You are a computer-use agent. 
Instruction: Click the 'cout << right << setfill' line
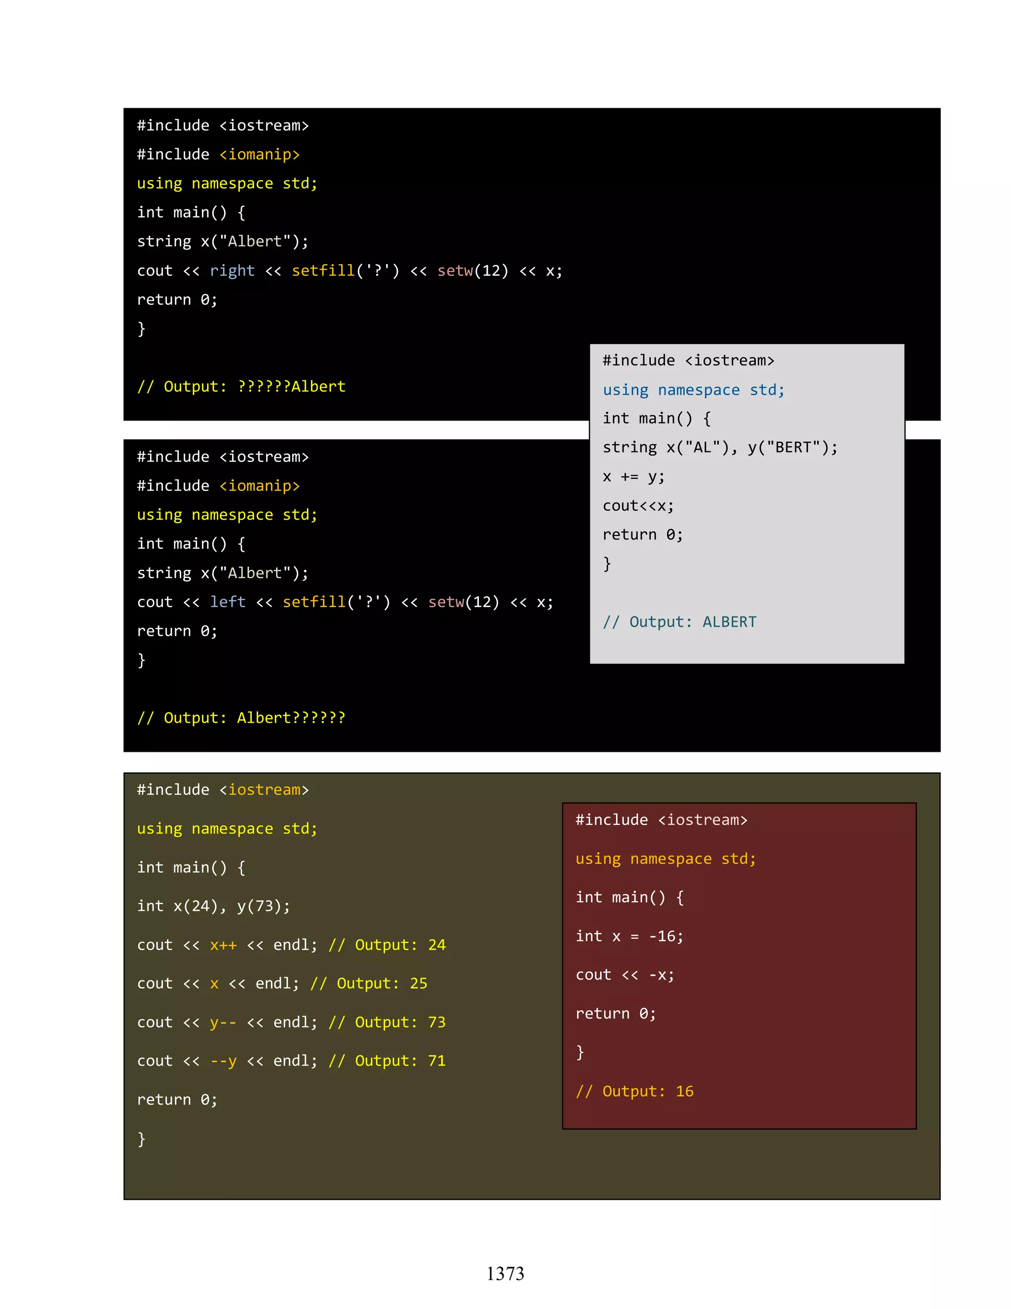350,271
